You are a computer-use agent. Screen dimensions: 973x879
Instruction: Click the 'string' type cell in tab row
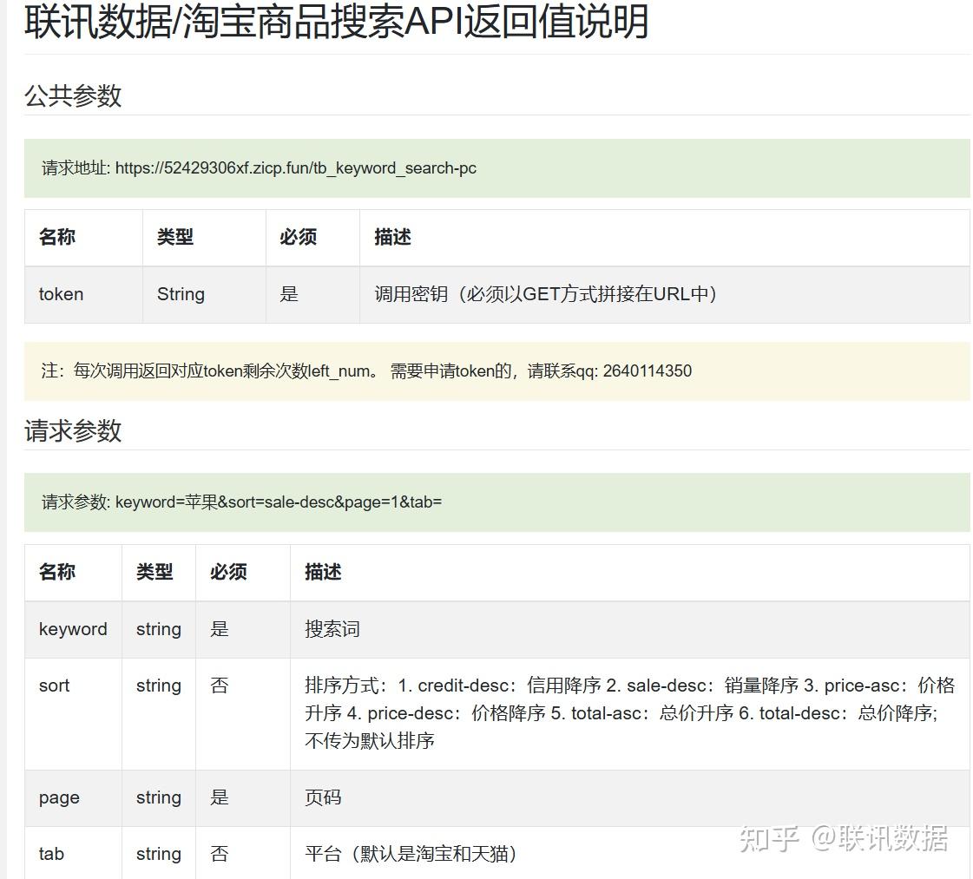tap(159, 854)
